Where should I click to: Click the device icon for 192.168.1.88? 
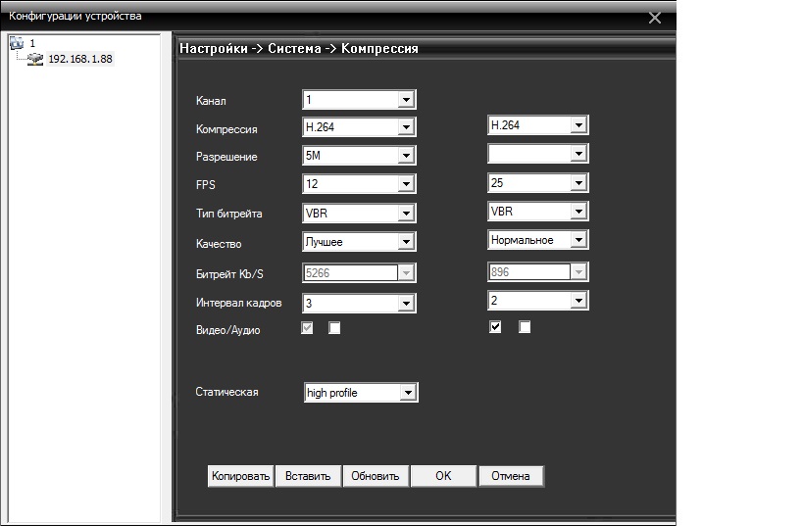pos(35,59)
